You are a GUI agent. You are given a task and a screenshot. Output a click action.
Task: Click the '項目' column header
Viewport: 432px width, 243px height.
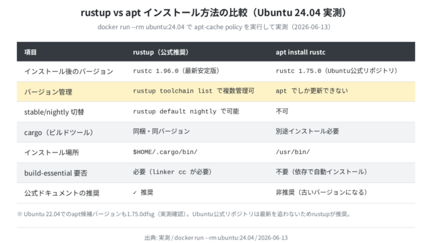pos(30,52)
